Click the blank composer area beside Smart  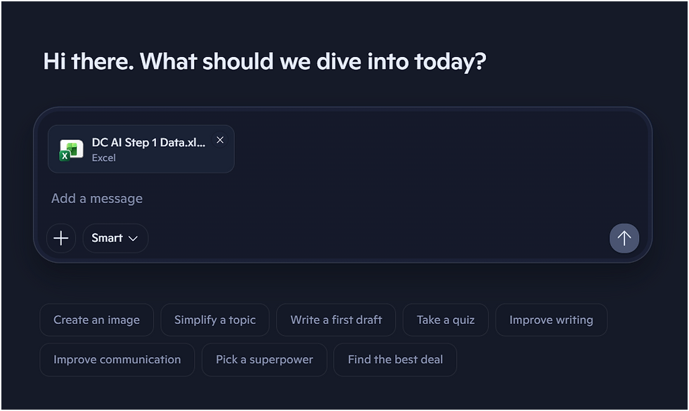373,238
